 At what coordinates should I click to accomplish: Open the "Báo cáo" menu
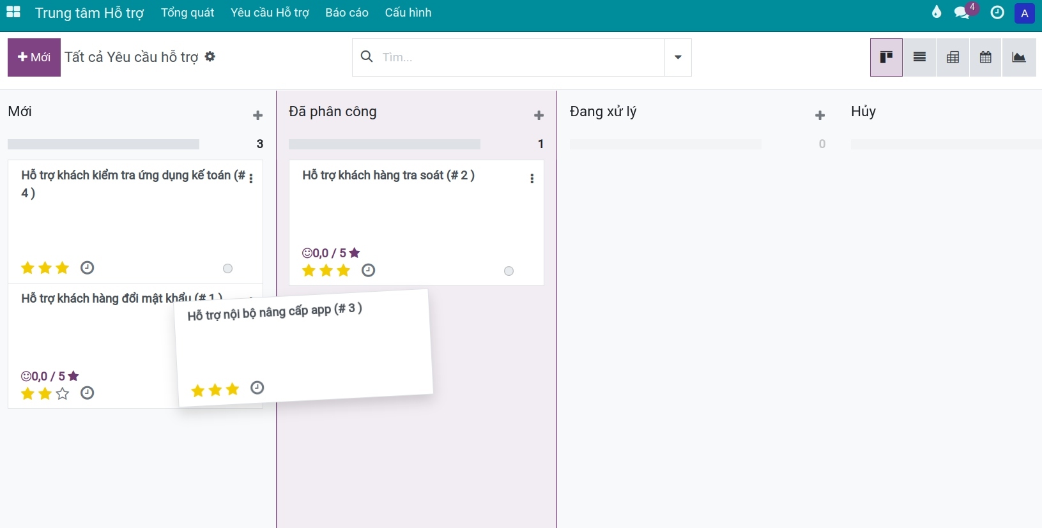347,13
